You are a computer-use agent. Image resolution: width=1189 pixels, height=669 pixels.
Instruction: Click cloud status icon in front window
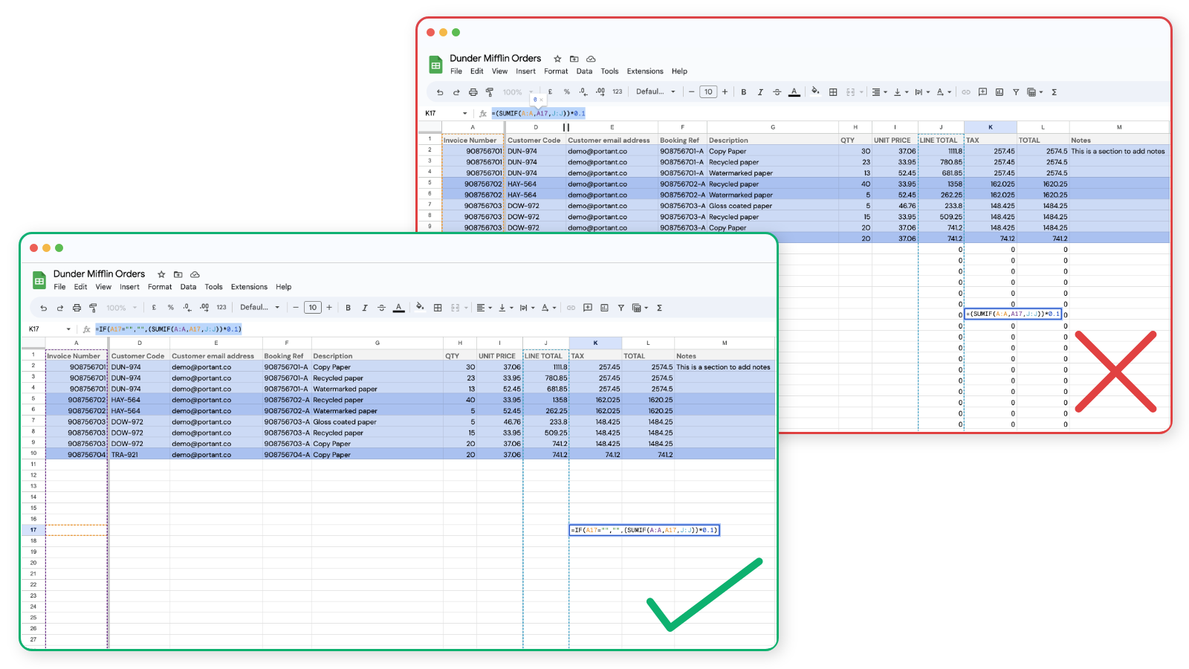(195, 274)
